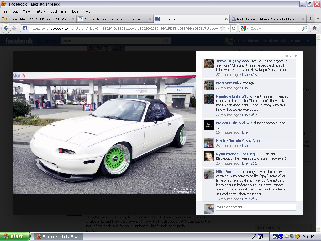Open the Bookmarks menu
Screen dimensions: 321x241
58,11
